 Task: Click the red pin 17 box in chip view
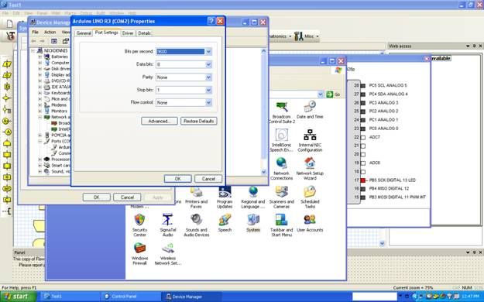point(363,180)
